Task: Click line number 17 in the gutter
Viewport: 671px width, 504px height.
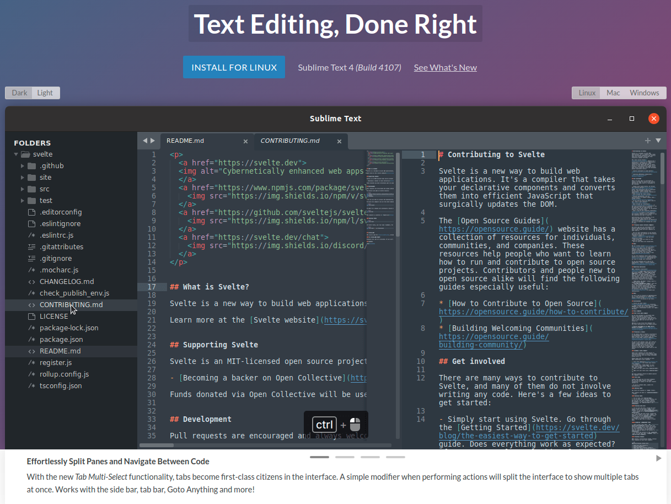Action: (152, 287)
